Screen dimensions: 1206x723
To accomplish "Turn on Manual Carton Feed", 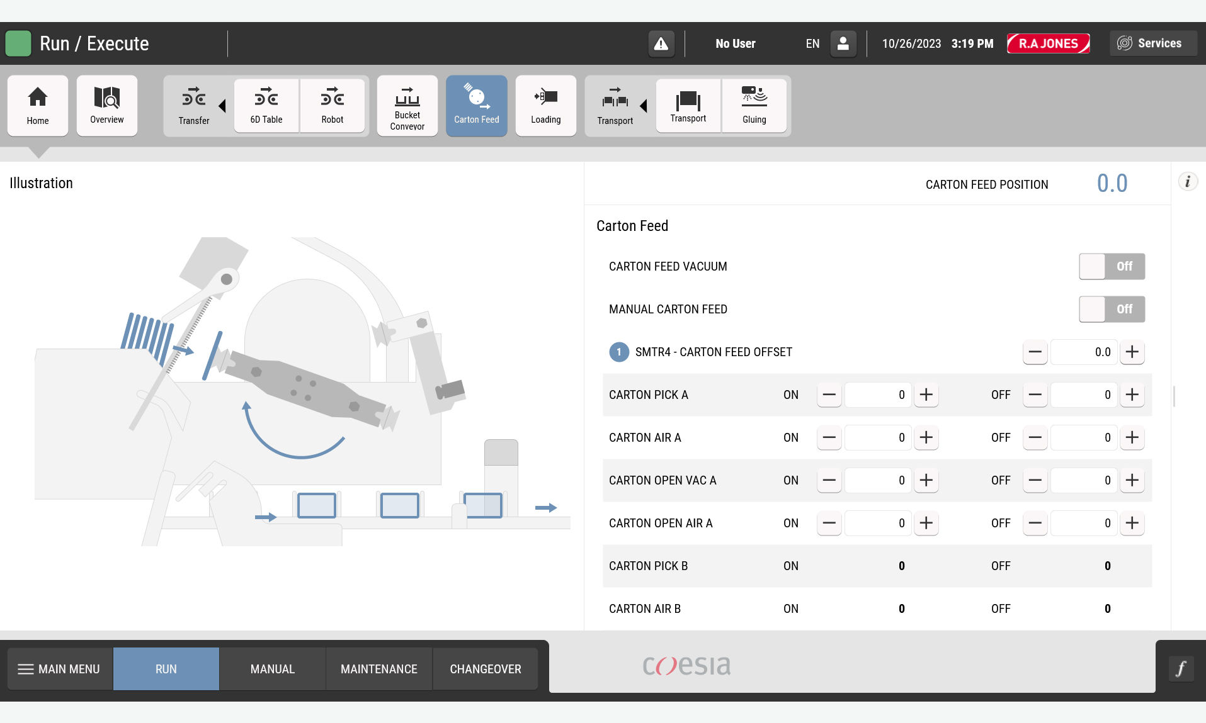I will (1112, 309).
